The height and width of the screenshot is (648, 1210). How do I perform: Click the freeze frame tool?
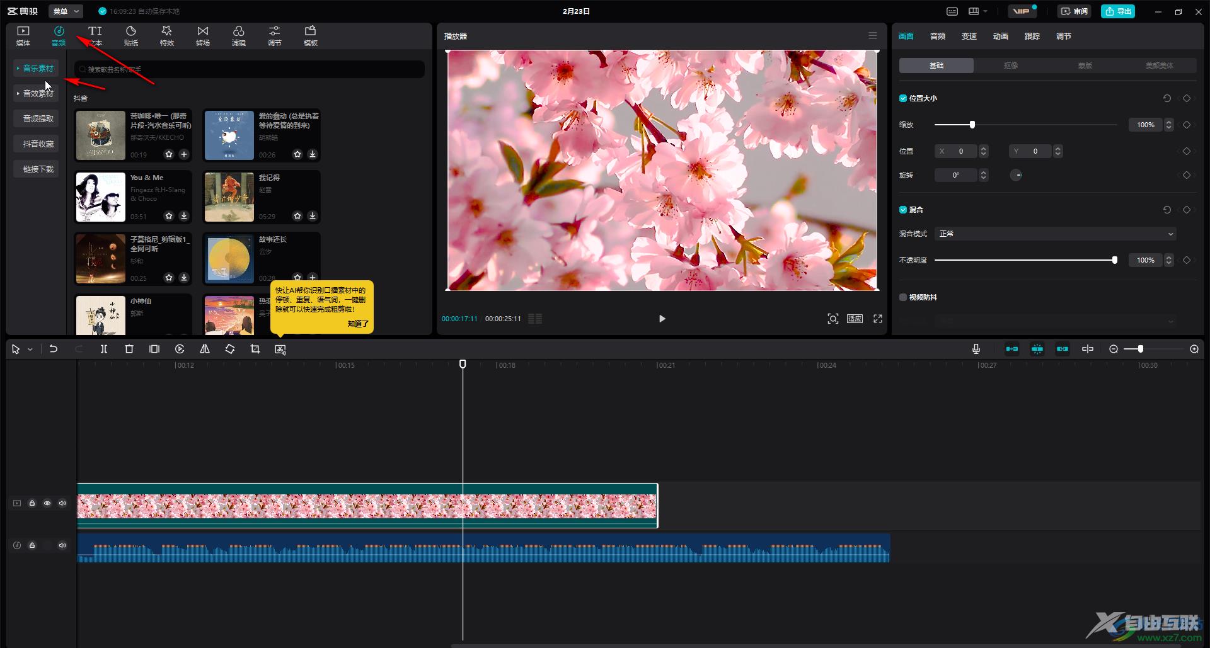click(x=154, y=349)
